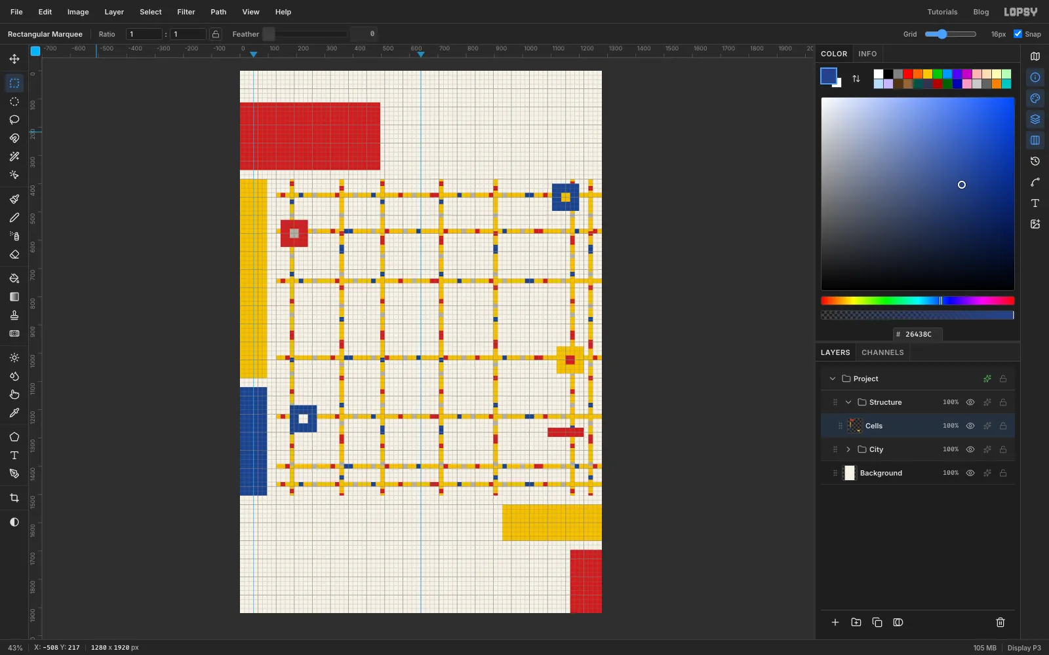
Task: Open the Image menu
Action: click(x=78, y=12)
